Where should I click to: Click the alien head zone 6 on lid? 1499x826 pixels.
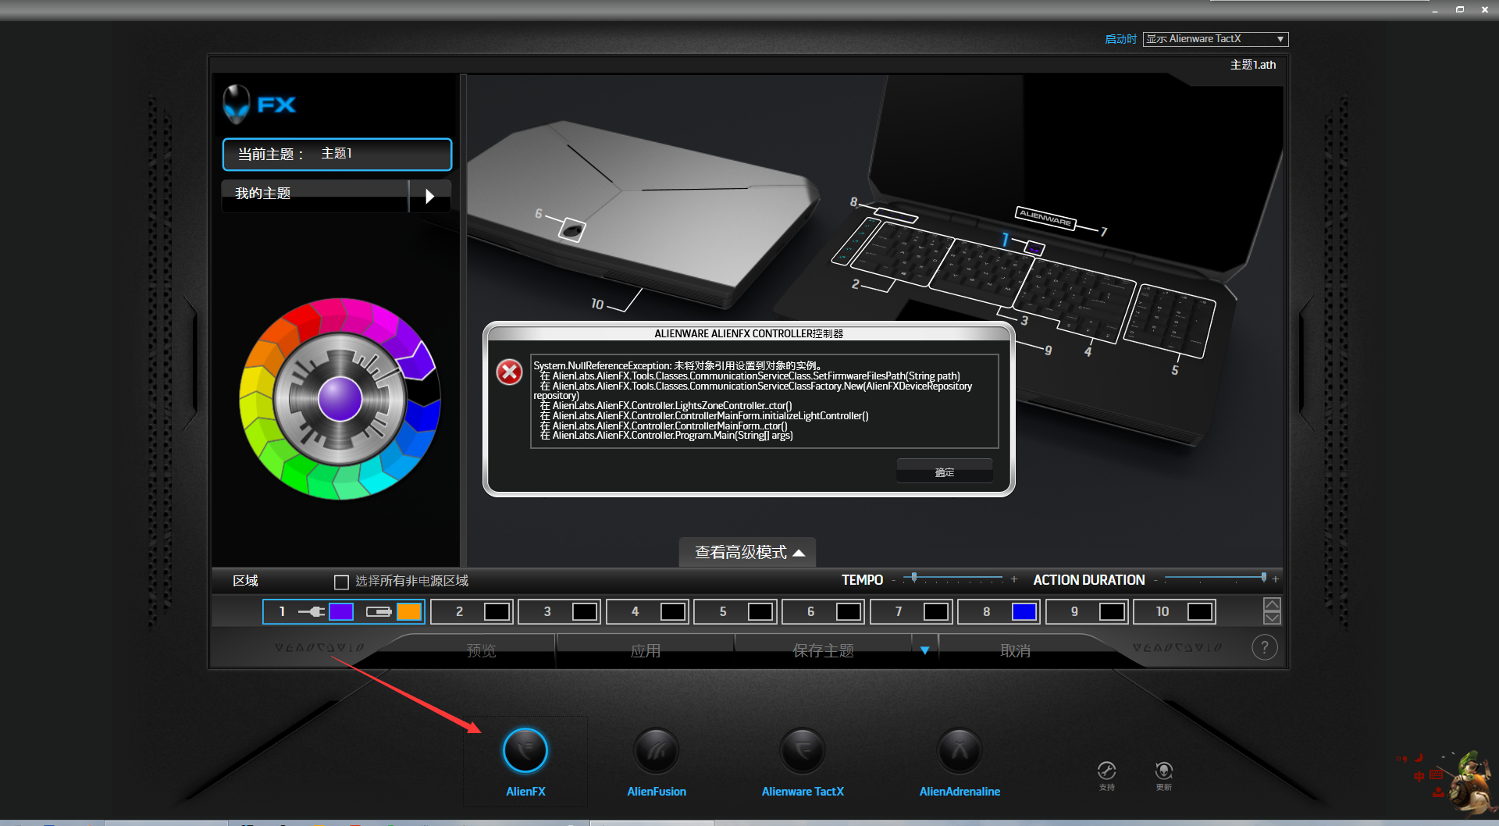coord(572,230)
